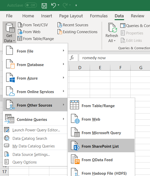Select column D header
Screen dimensions: 150x176
pos(80,68)
